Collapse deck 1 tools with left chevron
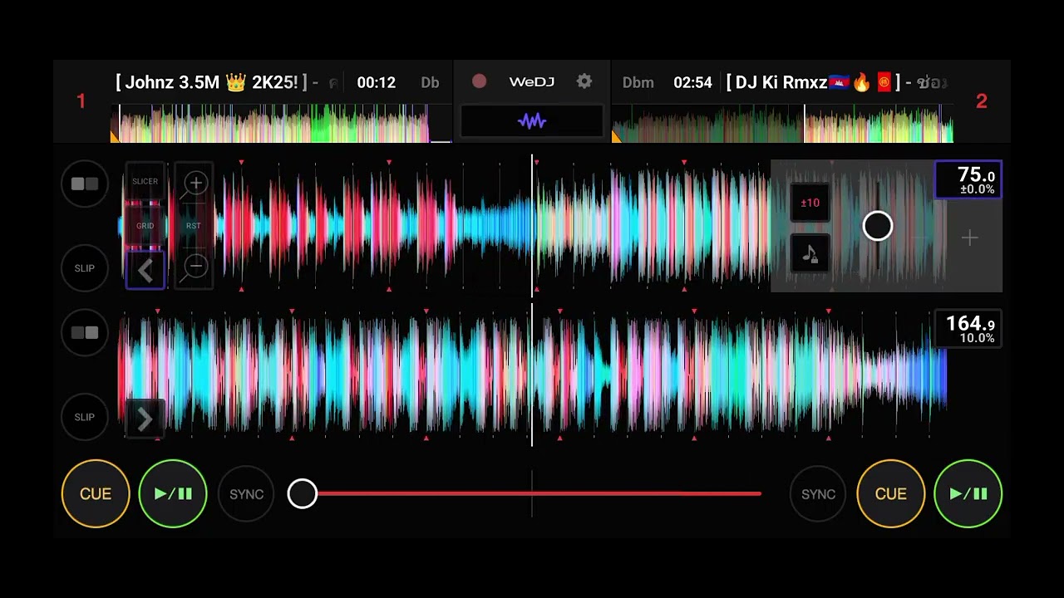 (x=145, y=271)
